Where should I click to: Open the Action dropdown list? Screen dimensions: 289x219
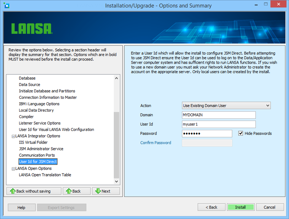pos(268,106)
